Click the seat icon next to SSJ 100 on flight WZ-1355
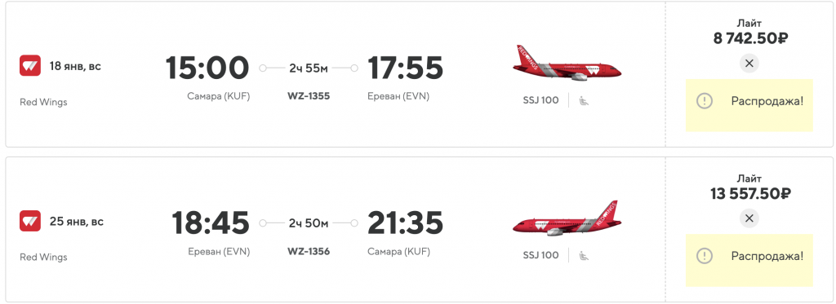This screenshot has width=836, height=304. (584, 100)
